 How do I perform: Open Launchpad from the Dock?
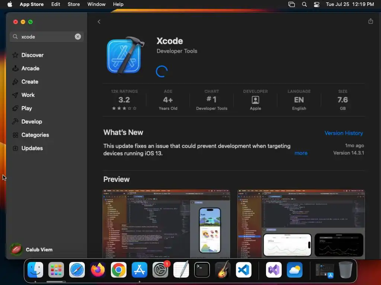click(56, 270)
